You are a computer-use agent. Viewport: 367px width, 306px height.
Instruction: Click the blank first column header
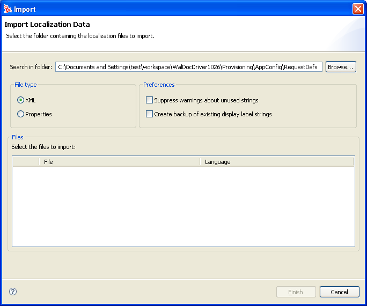pos(26,162)
